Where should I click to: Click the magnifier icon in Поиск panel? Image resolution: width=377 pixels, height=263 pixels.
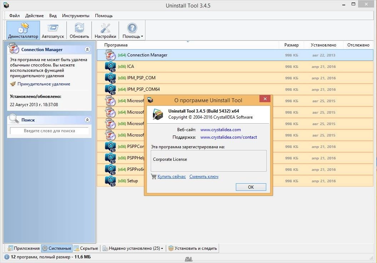(x=14, y=119)
